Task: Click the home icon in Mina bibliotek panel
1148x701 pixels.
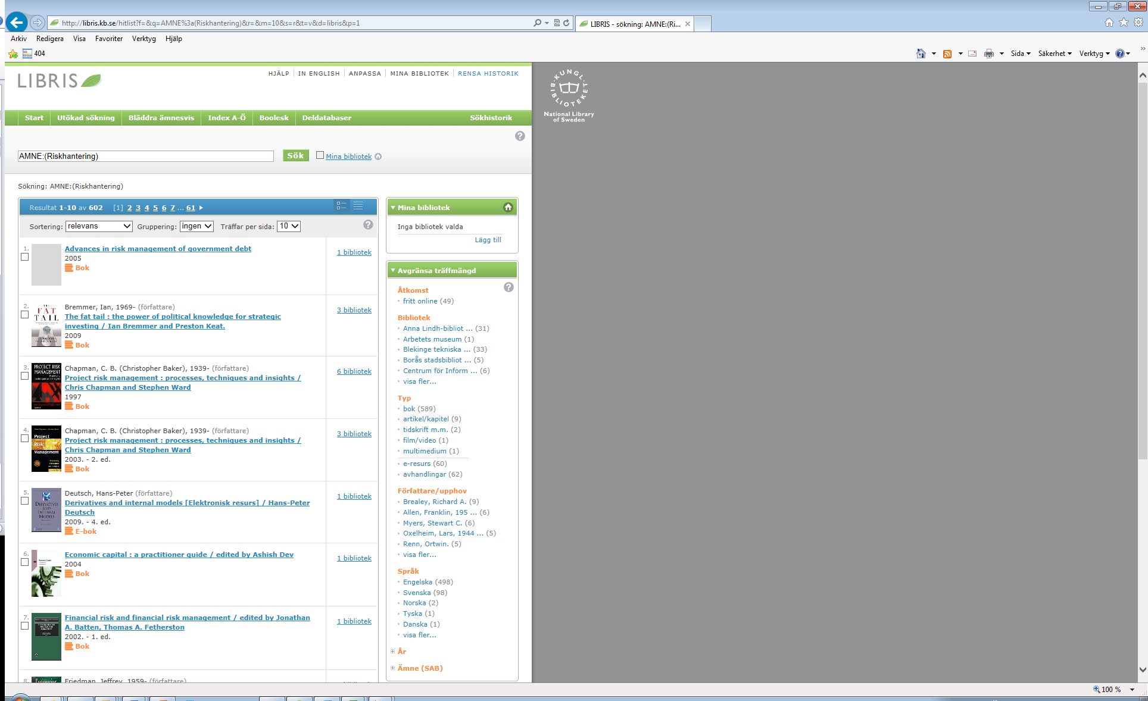Action: pyautogui.click(x=508, y=207)
